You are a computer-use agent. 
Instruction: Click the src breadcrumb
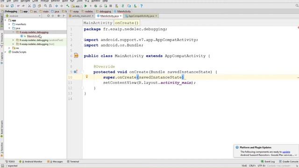[34, 11]
